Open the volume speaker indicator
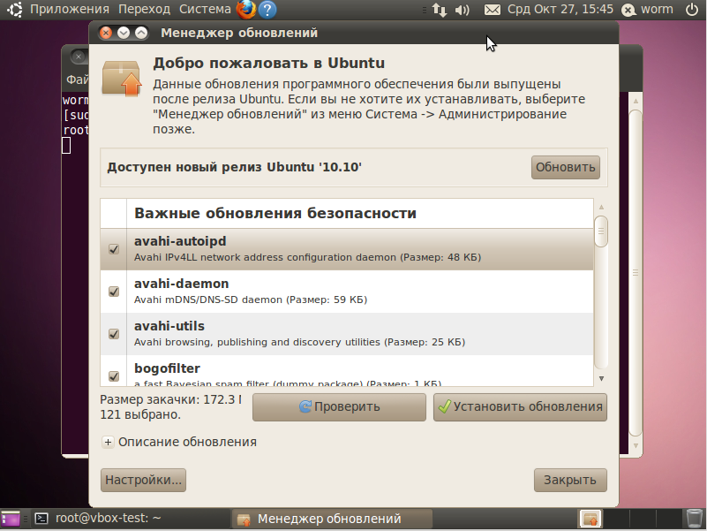The width and height of the screenshot is (707, 531). pyautogui.click(x=463, y=10)
